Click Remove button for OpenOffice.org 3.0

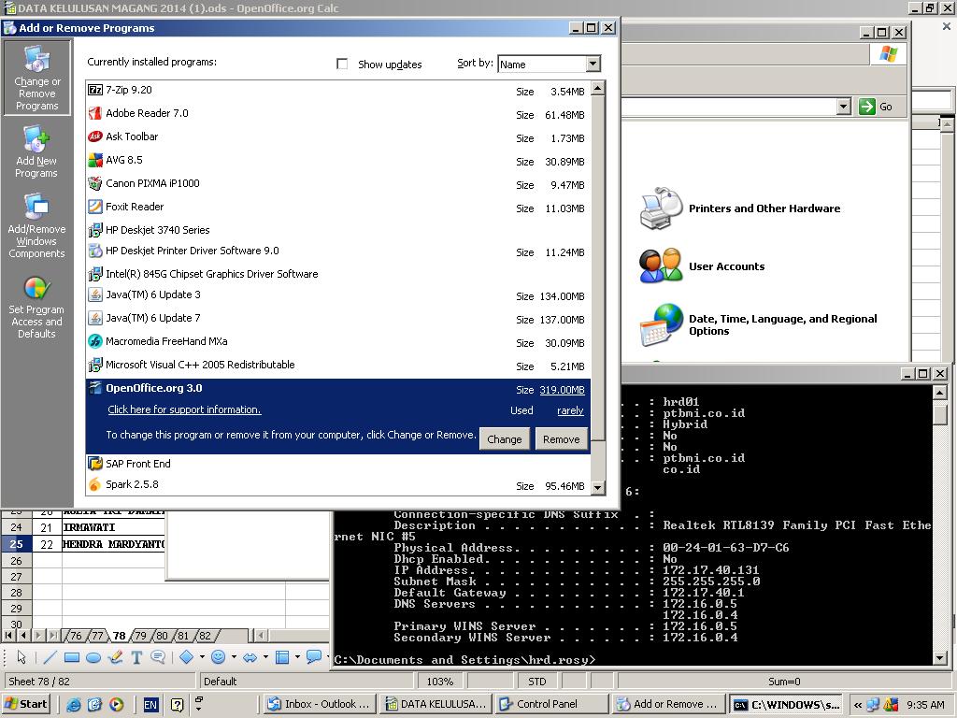(x=561, y=438)
